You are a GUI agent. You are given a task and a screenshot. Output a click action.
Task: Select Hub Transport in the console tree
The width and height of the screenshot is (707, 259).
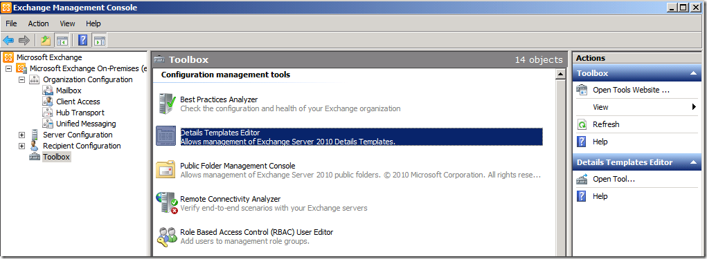pos(80,113)
